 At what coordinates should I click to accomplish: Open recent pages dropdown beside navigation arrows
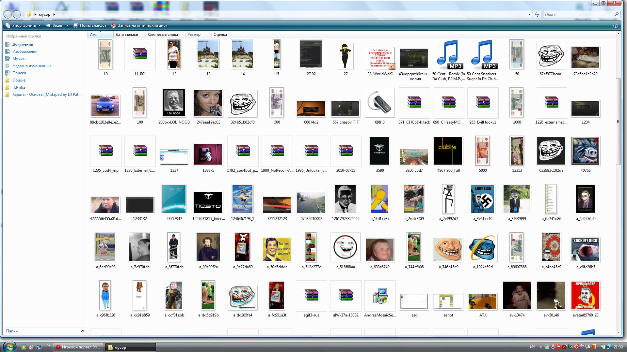click(x=23, y=15)
